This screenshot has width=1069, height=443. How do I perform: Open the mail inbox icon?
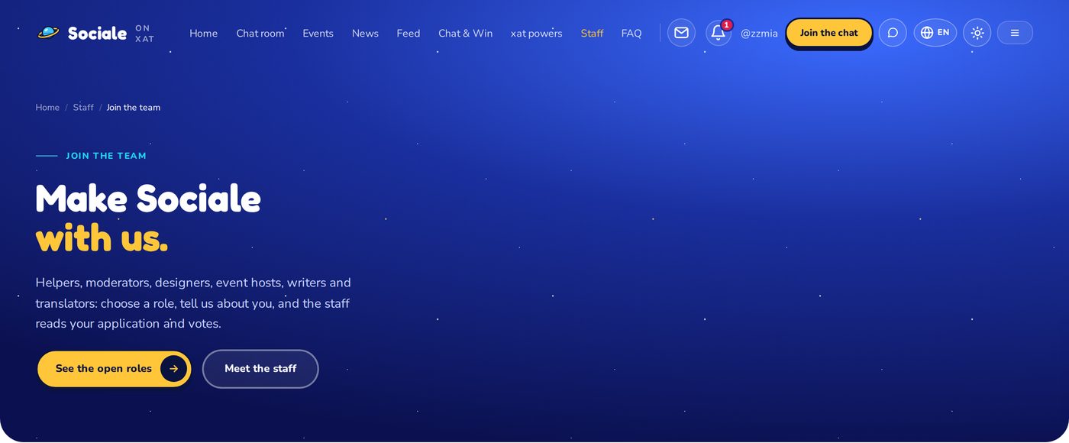[x=681, y=33]
